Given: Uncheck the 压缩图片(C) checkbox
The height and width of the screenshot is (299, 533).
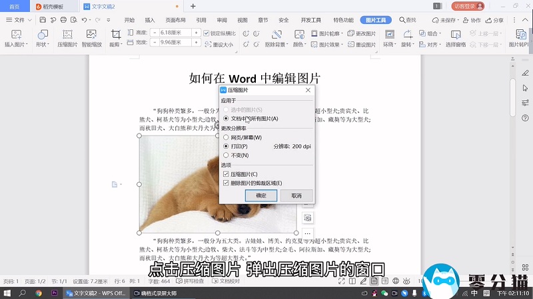Looking at the screenshot, I should pos(226,174).
